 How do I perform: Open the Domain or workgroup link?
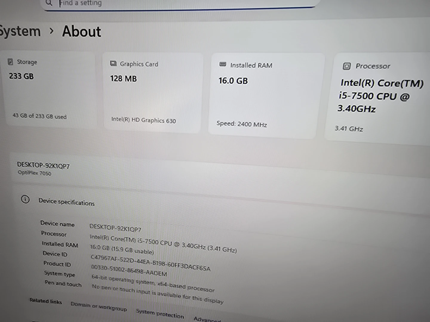click(x=99, y=307)
